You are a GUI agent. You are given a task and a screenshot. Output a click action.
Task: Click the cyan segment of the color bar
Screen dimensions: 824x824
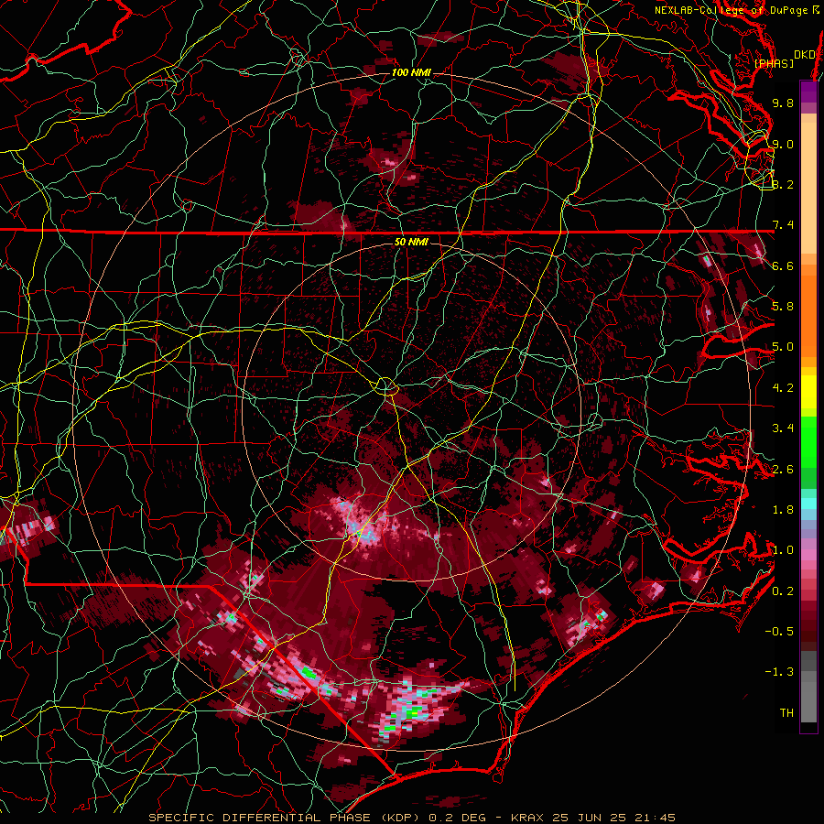(809, 504)
